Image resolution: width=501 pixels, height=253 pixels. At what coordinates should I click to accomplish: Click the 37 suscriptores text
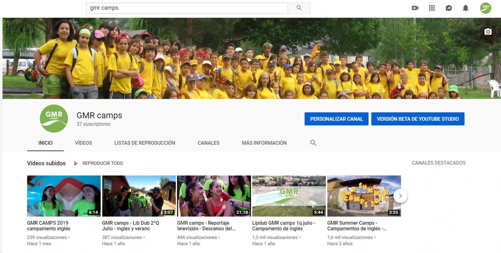tap(93, 124)
